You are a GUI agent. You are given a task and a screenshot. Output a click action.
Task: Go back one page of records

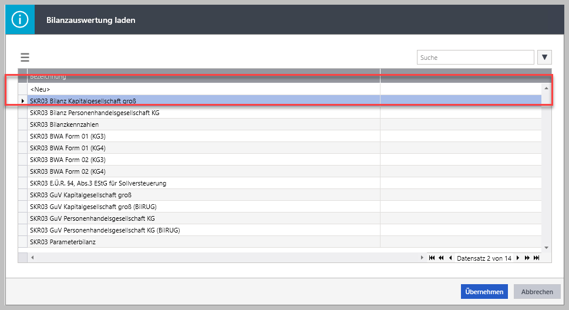(x=441, y=258)
